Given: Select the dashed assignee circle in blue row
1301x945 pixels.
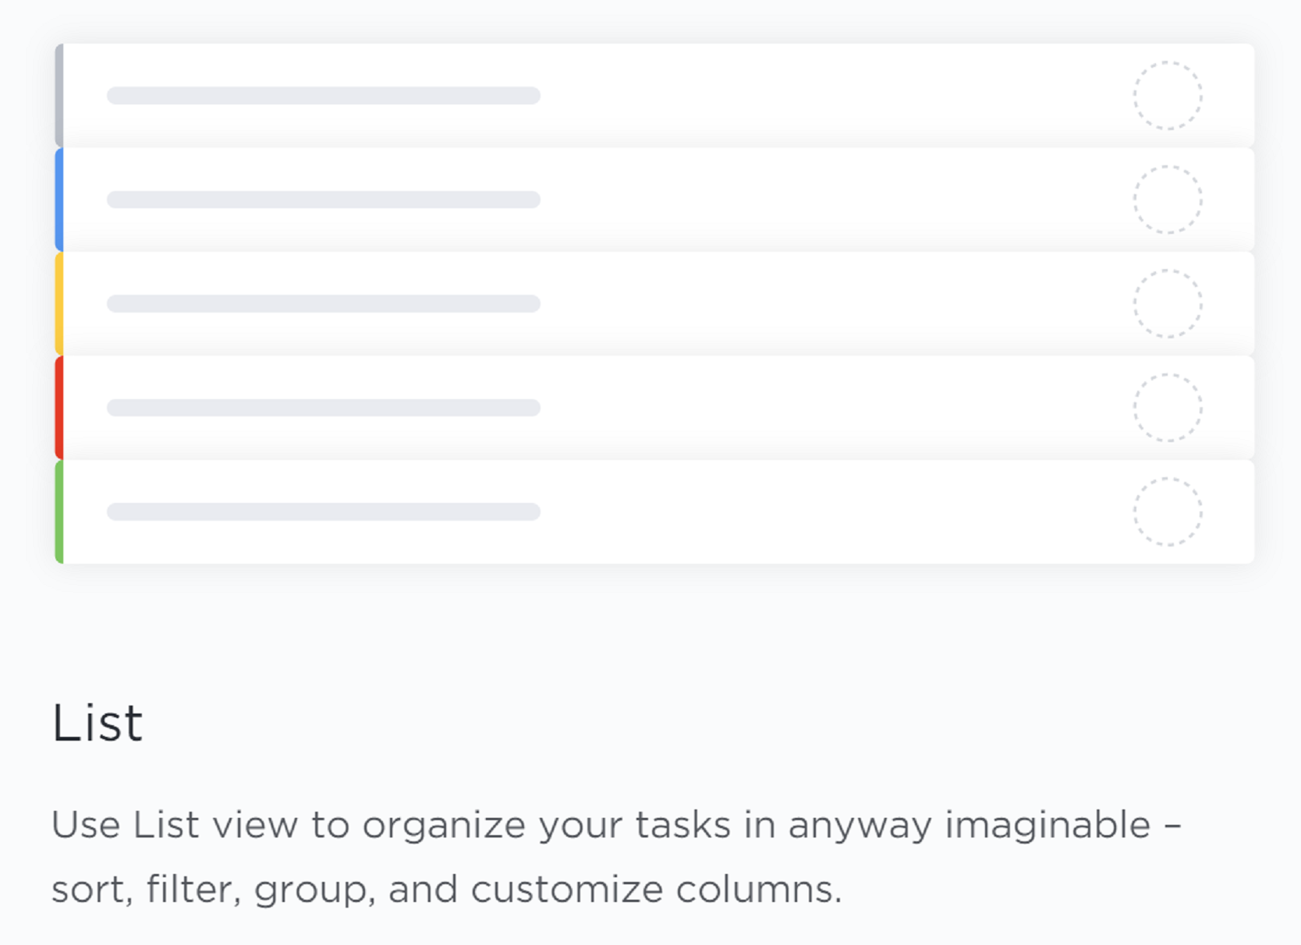Looking at the screenshot, I should click(x=1168, y=200).
